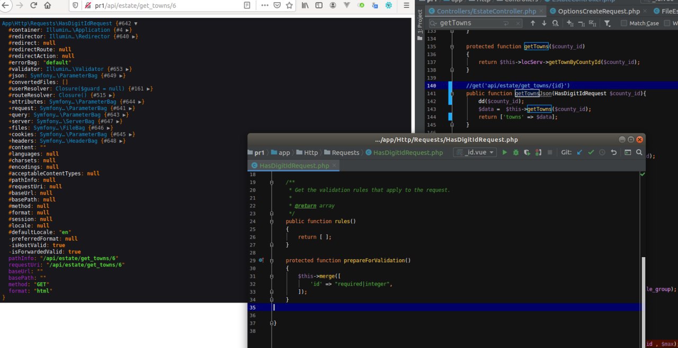
Task: Click the Requests folder in the breadcrumb
Action: [345, 152]
